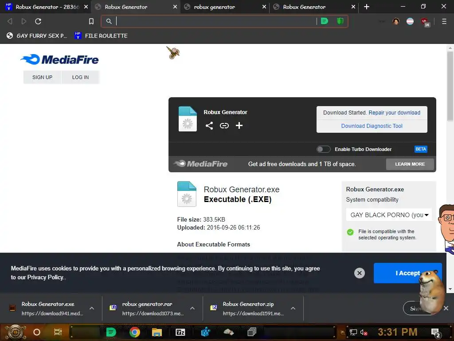Click the search magnifier in address bar

[x=109, y=21]
